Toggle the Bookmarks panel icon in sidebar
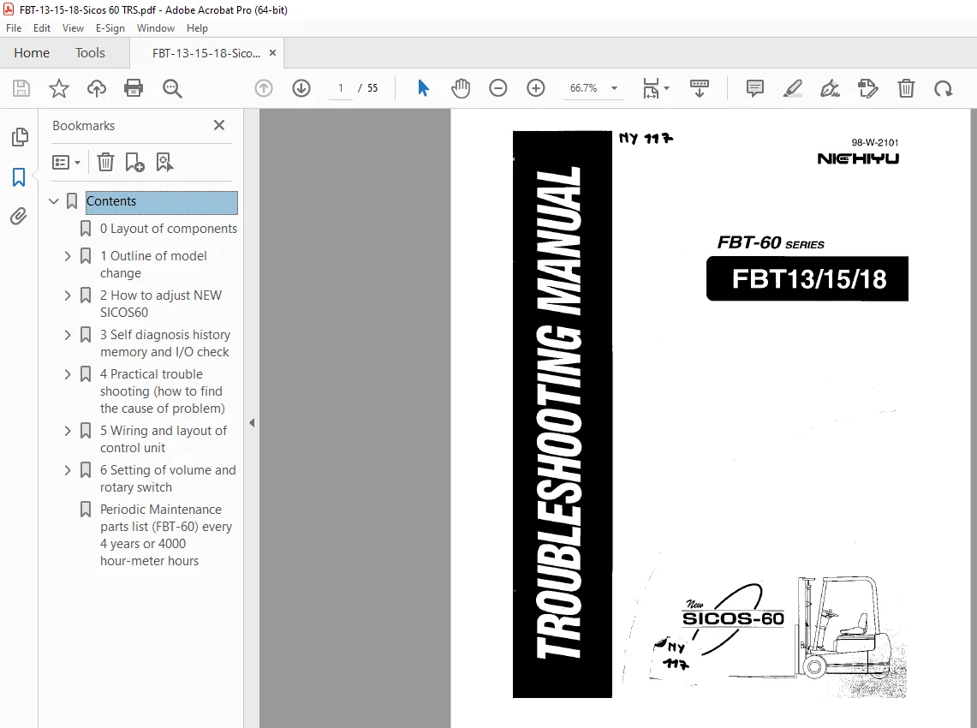Viewport: 977px width, 728px height. (x=19, y=177)
